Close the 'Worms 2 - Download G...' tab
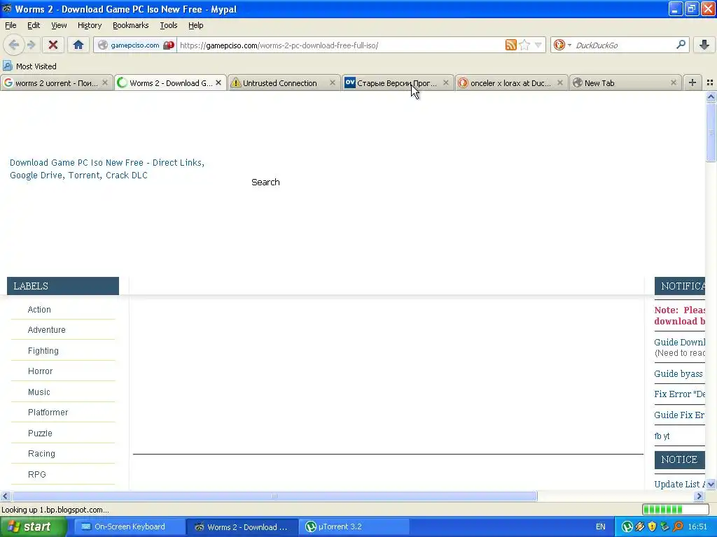This screenshot has width=717, height=537. [x=218, y=83]
